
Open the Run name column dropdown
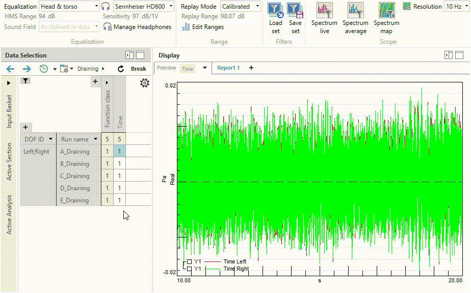click(x=95, y=139)
